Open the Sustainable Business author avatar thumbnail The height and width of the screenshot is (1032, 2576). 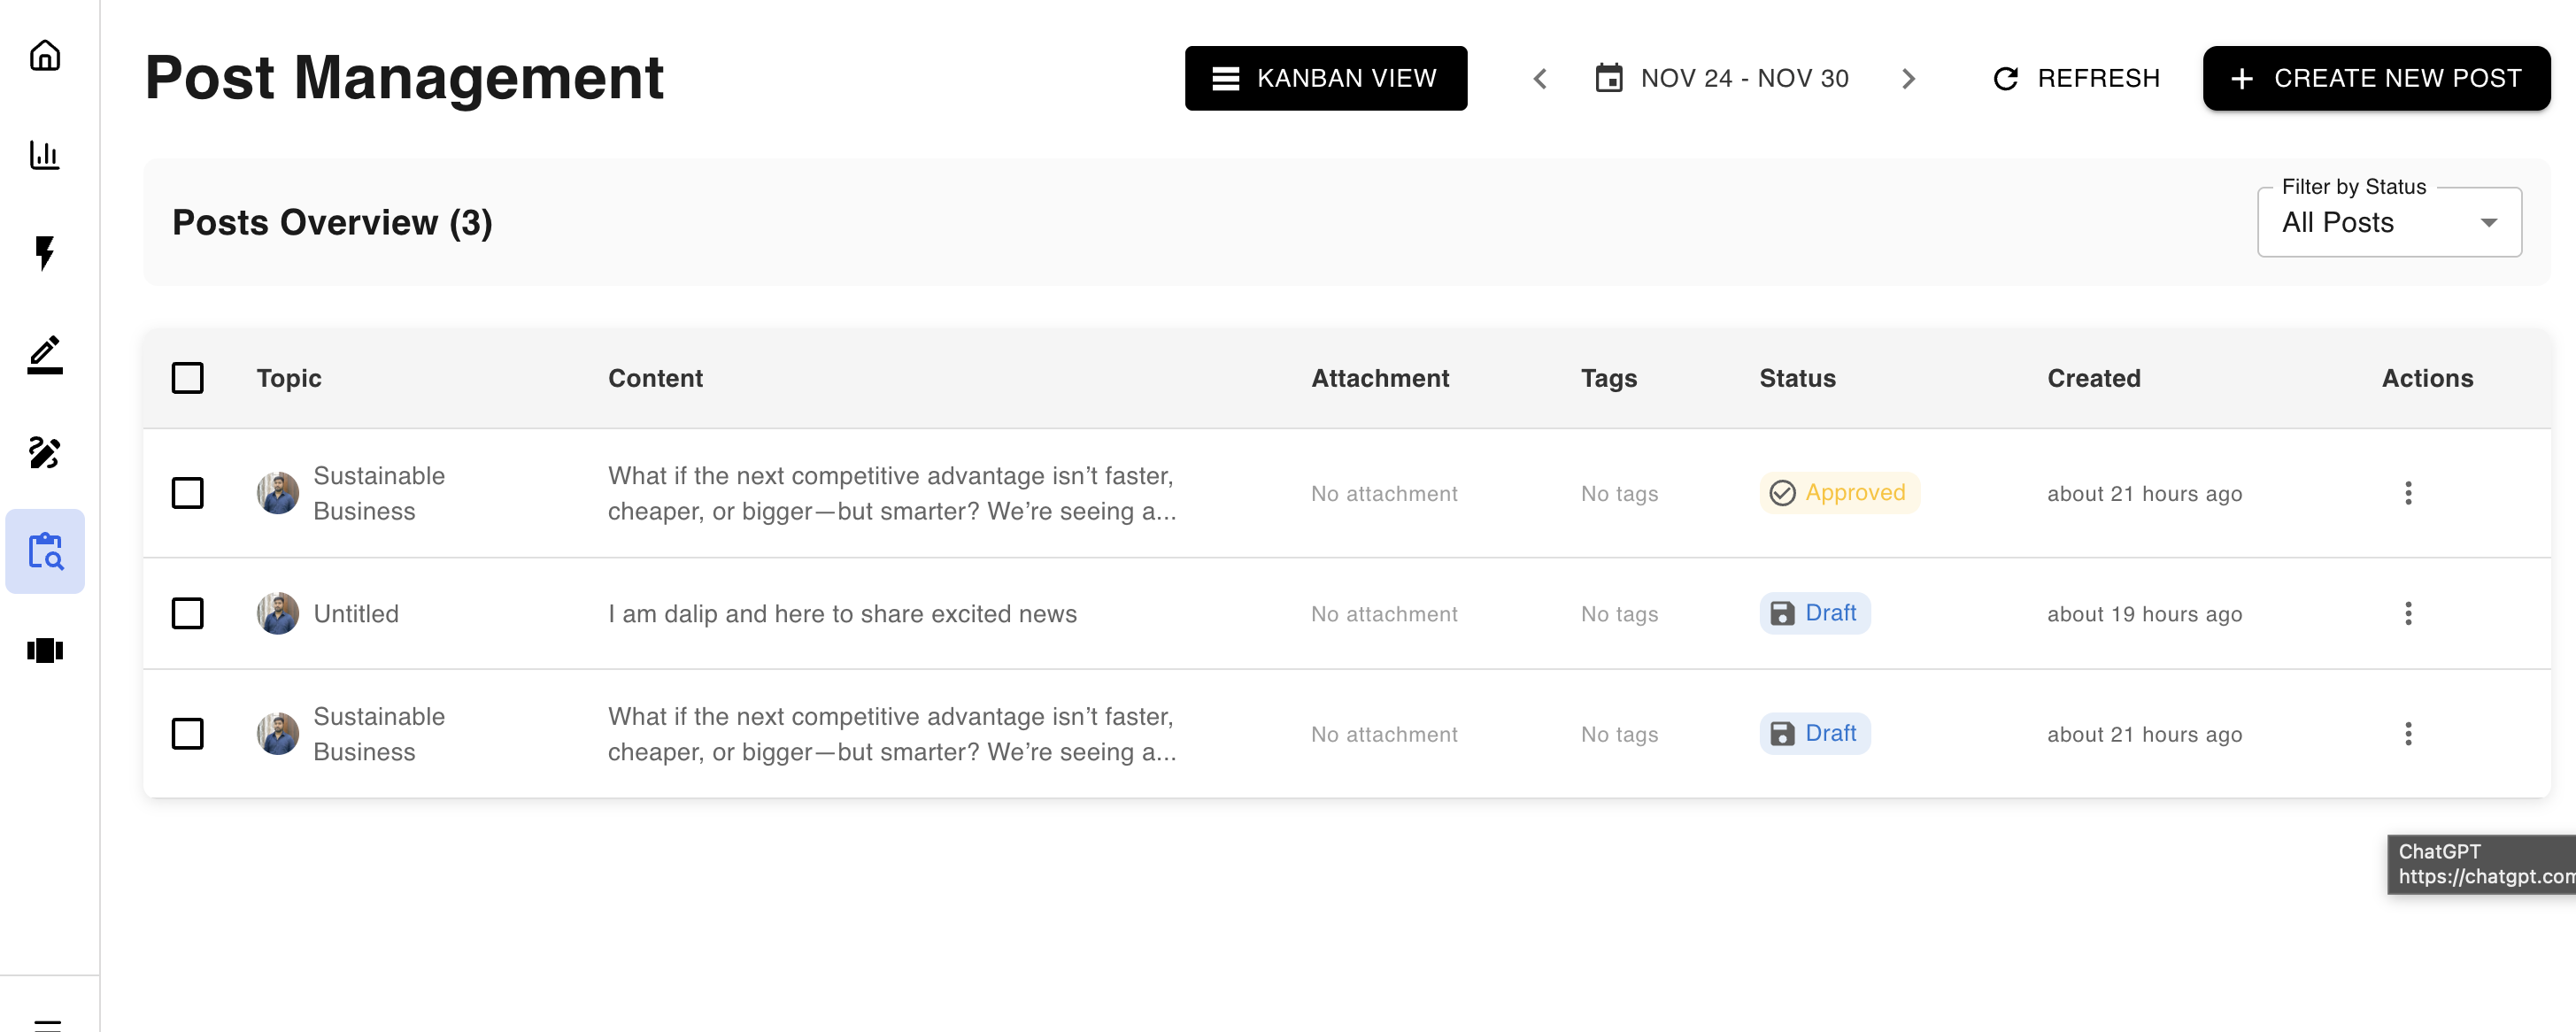pos(277,493)
